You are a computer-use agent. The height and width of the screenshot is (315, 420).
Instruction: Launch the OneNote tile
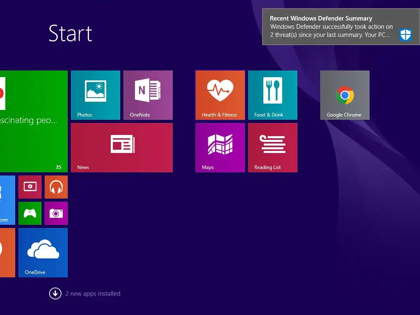[x=148, y=95]
